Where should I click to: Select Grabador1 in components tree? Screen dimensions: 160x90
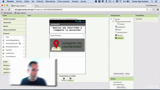pos(119,38)
